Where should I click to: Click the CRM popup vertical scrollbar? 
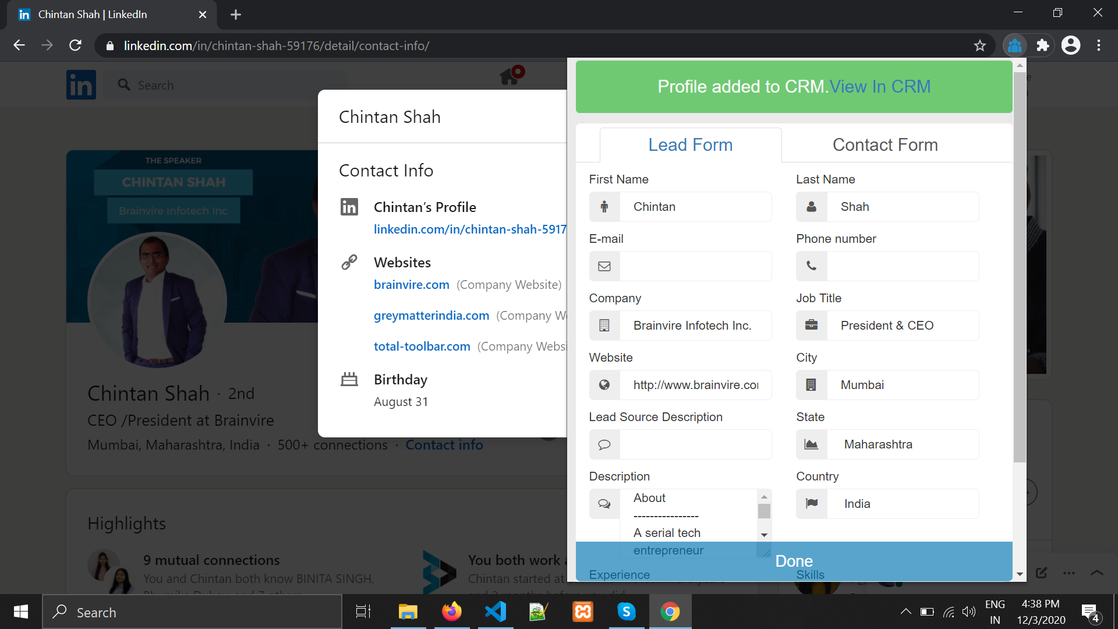pyautogui.click(x=1020, y=268)
